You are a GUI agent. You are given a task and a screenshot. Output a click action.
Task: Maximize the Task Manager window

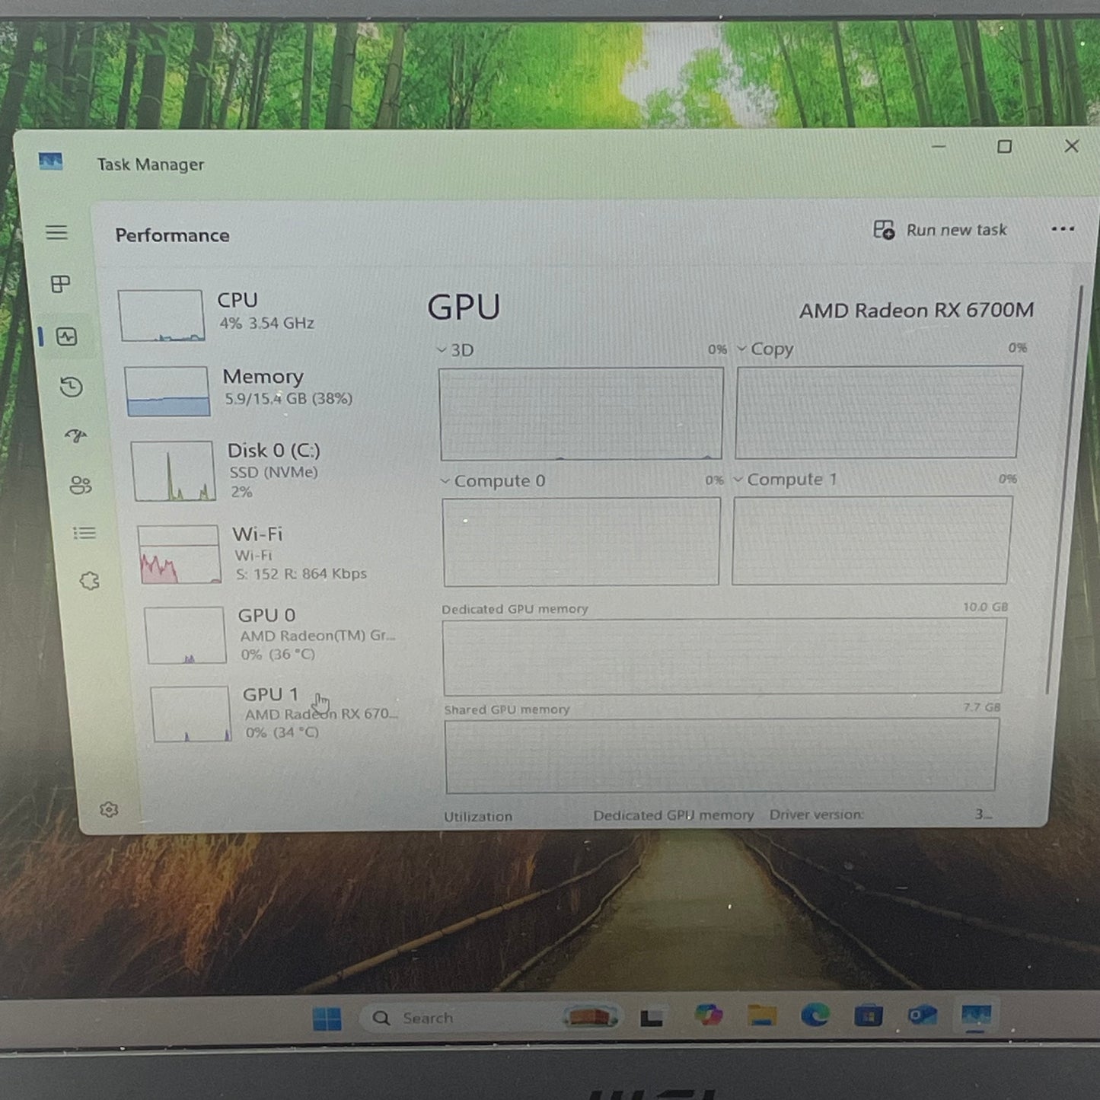coord(1005,146)
